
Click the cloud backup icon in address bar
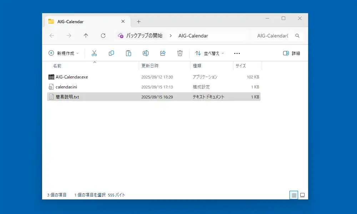121,35
